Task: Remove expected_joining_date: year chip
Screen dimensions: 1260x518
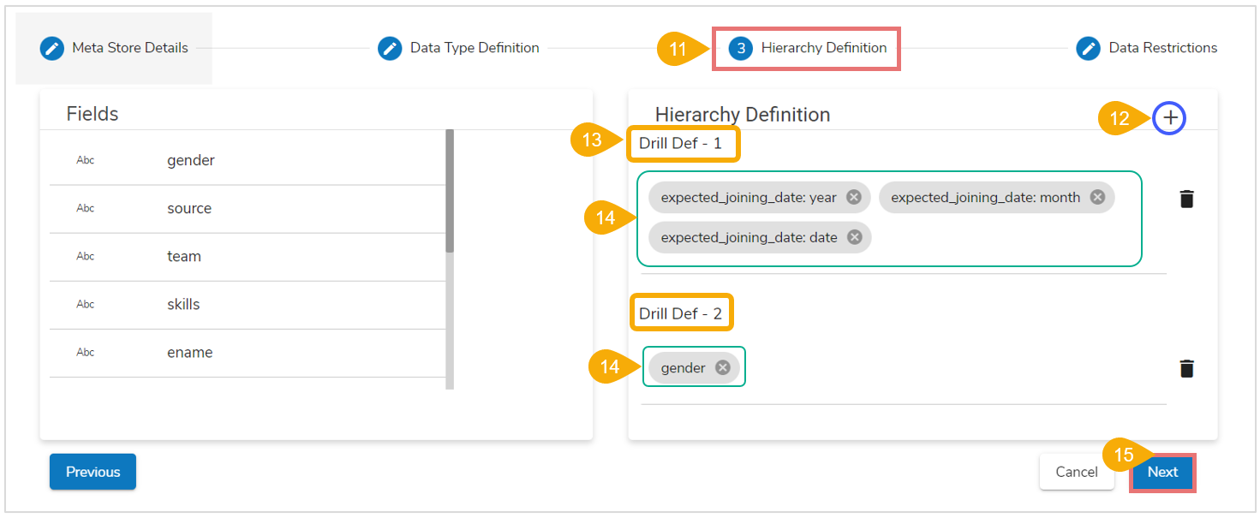Action: tap(853, 197)
